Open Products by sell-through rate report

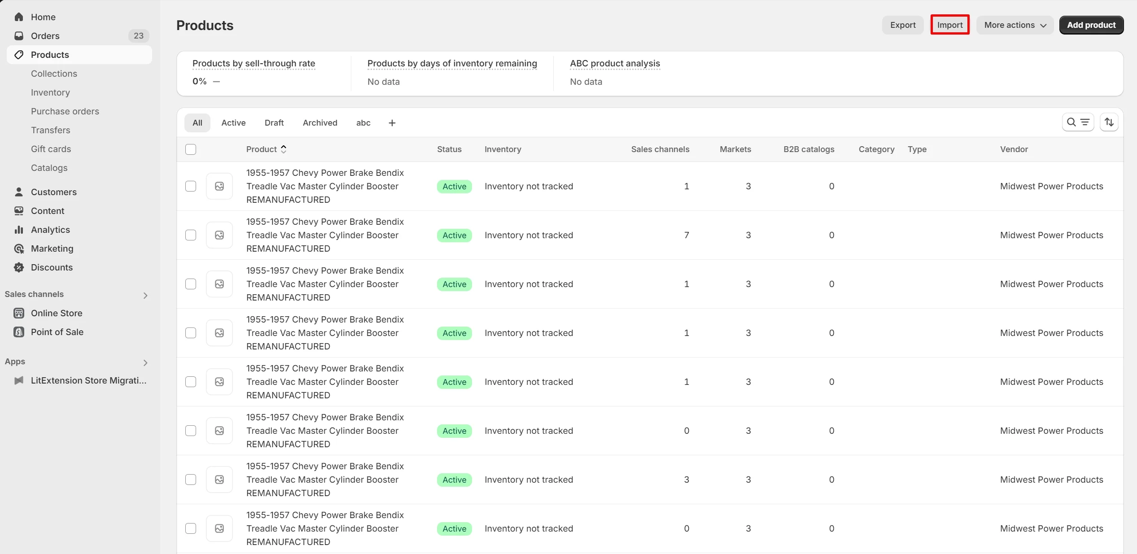pos(254,63)
